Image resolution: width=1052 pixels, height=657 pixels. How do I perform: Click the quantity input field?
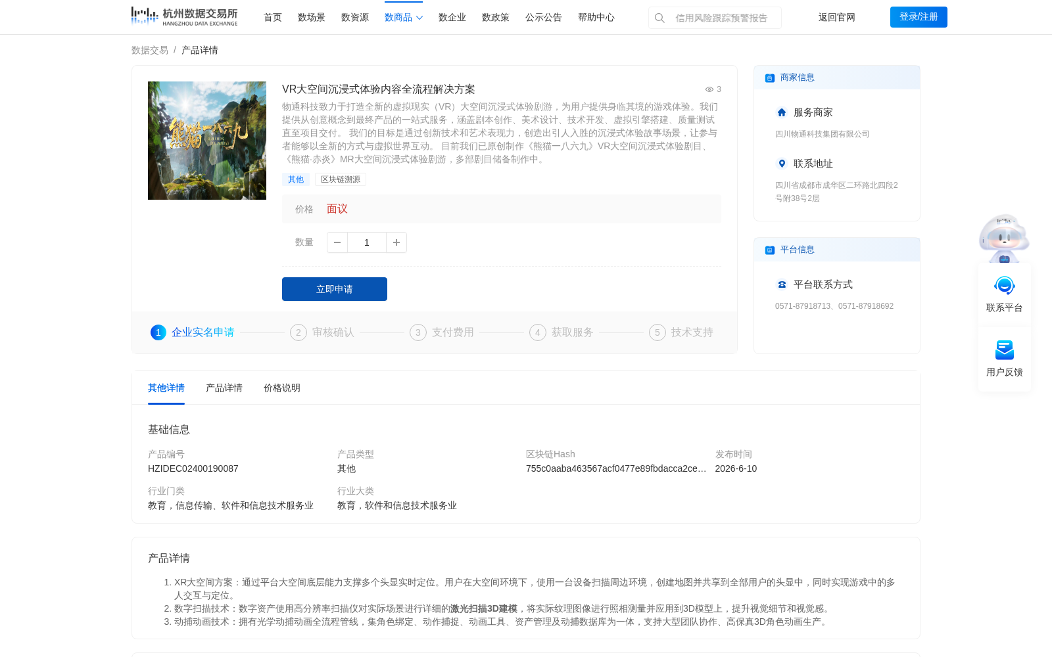click(x=367, y=242)
